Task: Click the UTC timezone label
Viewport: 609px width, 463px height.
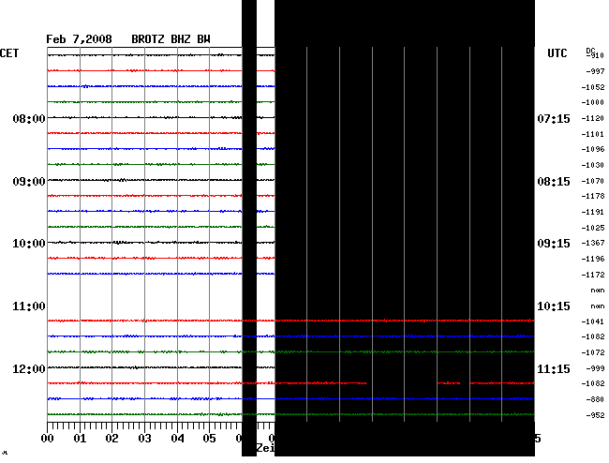Action: click(x=557, y=54)
